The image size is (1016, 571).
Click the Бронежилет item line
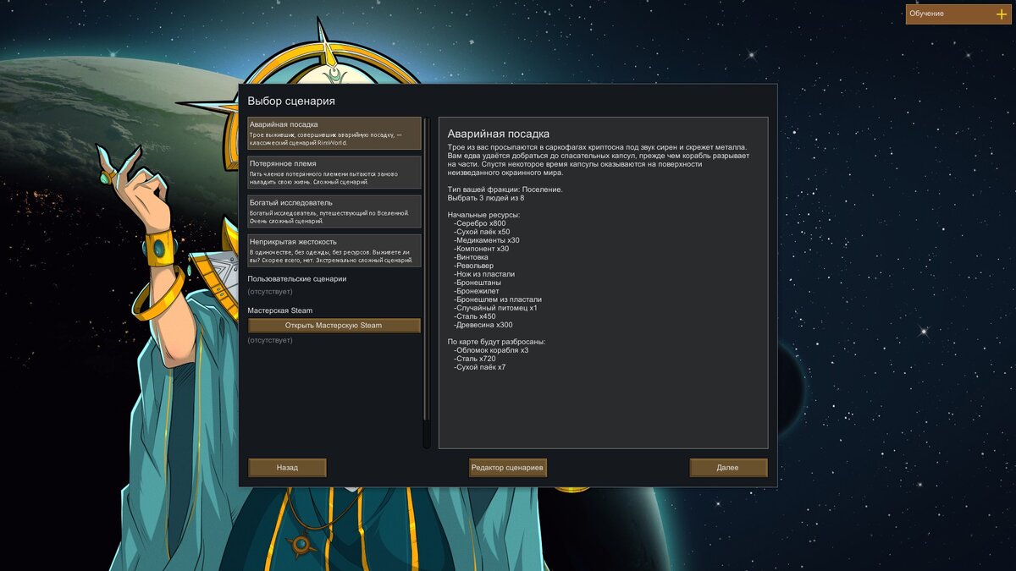475,291
